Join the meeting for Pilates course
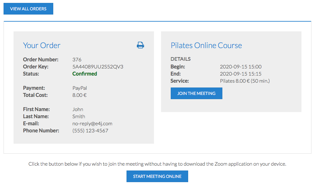 (196, 93)
